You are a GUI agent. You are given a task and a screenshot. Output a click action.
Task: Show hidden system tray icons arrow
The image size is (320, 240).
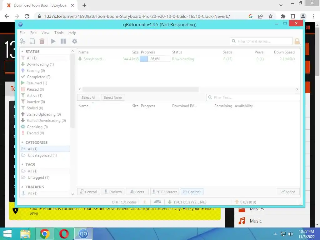point(276,234)
